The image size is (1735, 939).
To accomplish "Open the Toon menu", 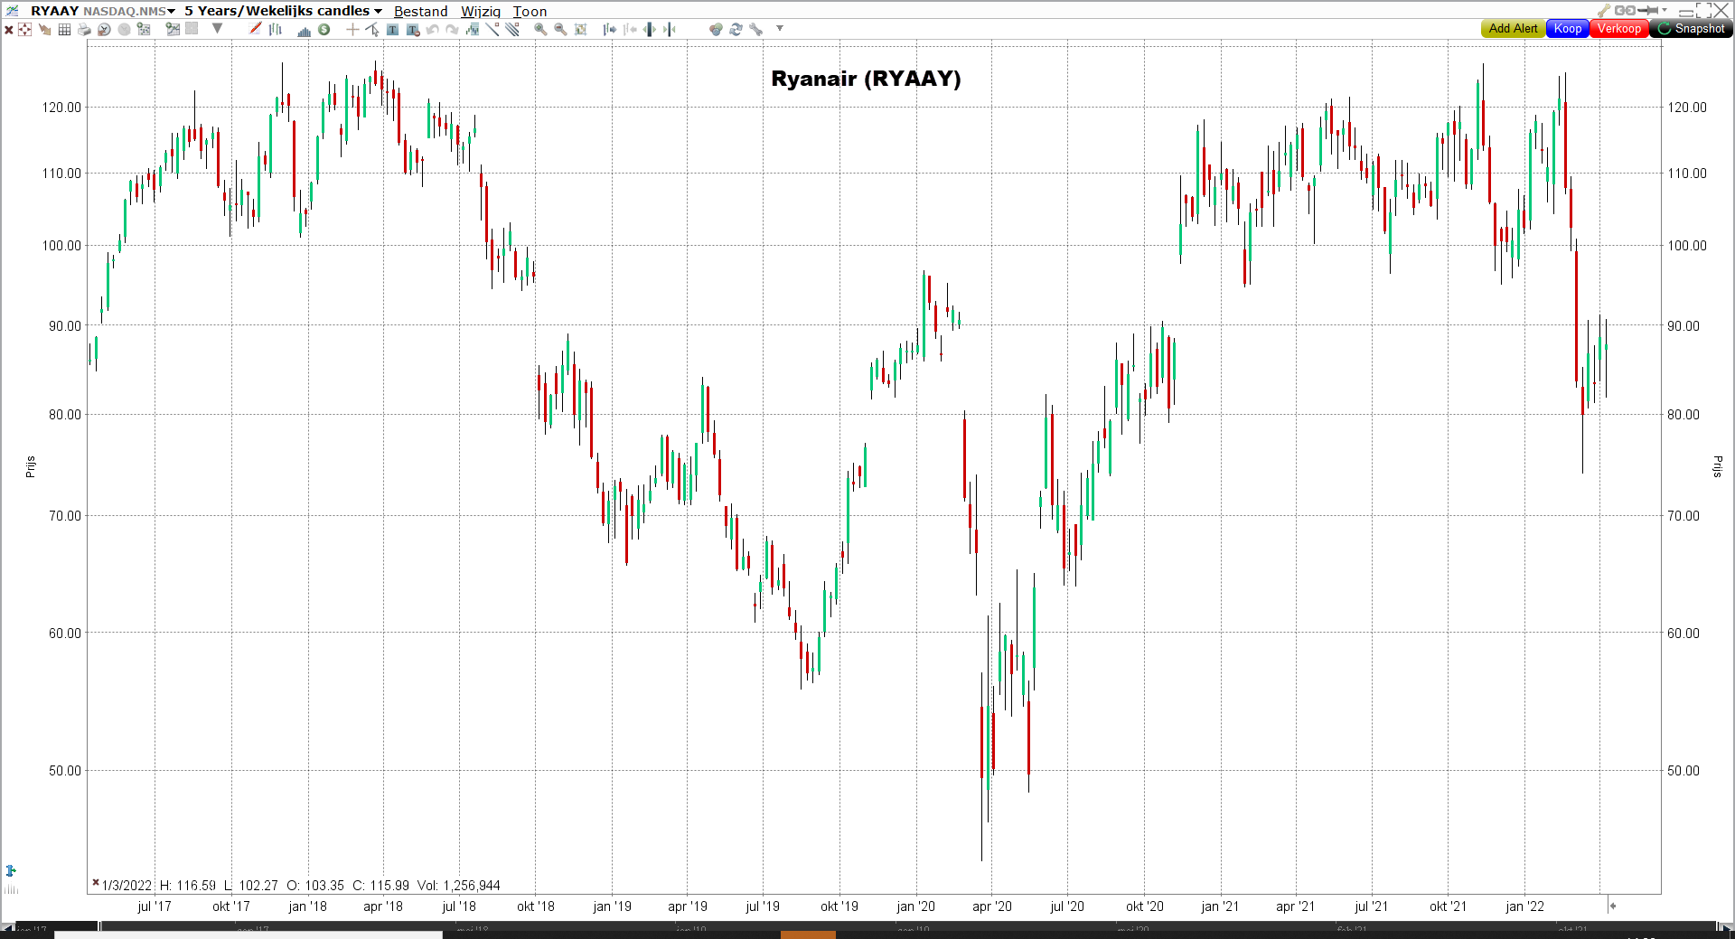I will click(530, 12).
